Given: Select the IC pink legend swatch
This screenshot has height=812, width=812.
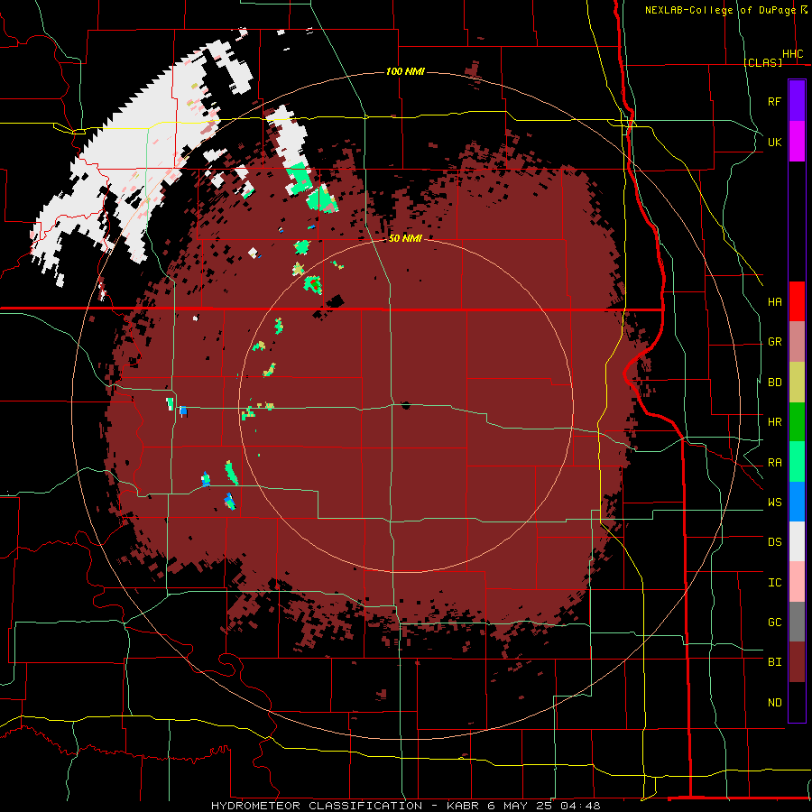Looking at the screenshot, I should tap(797, 582).
